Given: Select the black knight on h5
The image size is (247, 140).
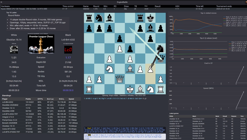Looking at the screenshot, I should click(x=161, y=49).
